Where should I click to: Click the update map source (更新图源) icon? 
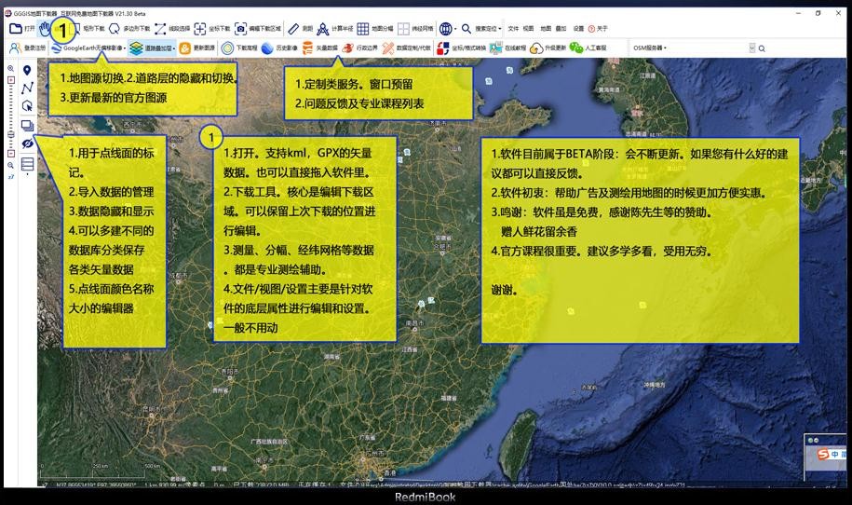[x=185, y=48]
